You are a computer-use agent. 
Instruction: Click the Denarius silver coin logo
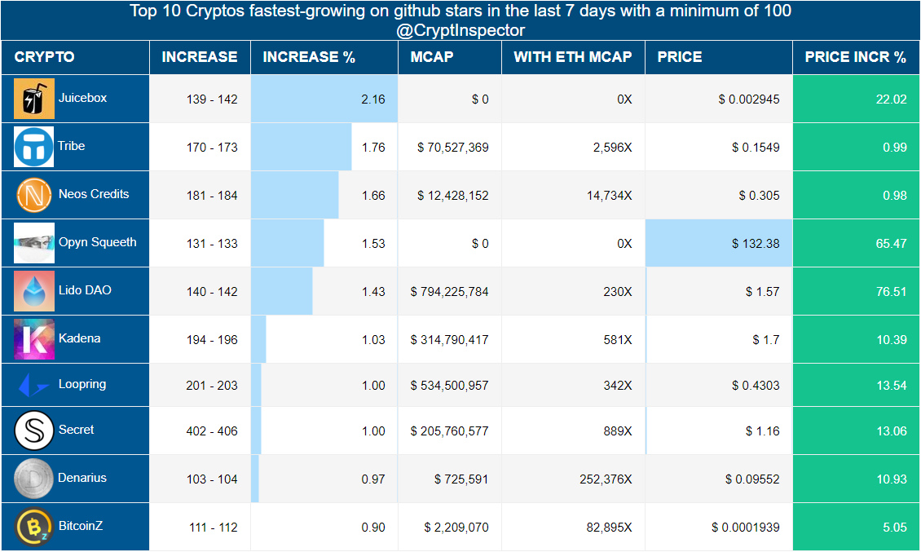coord(33,479)
